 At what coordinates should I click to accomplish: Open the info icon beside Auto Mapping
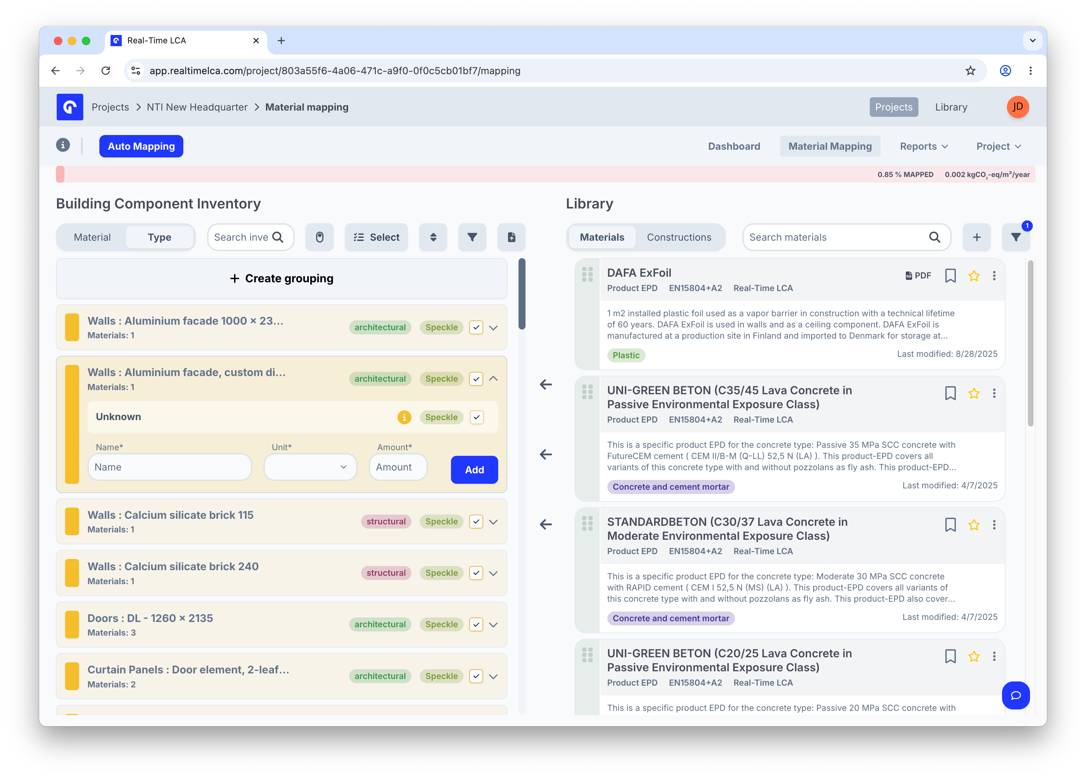(x=63, y=145)
